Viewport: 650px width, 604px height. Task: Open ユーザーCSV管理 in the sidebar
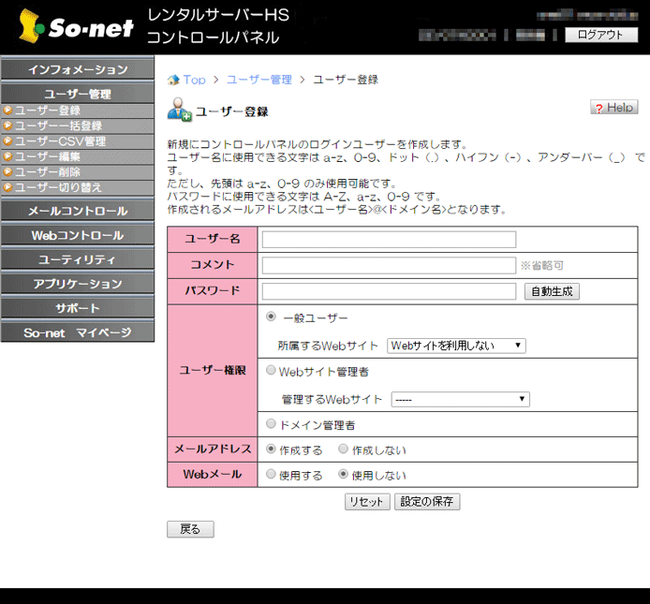(x=59, y=141)
